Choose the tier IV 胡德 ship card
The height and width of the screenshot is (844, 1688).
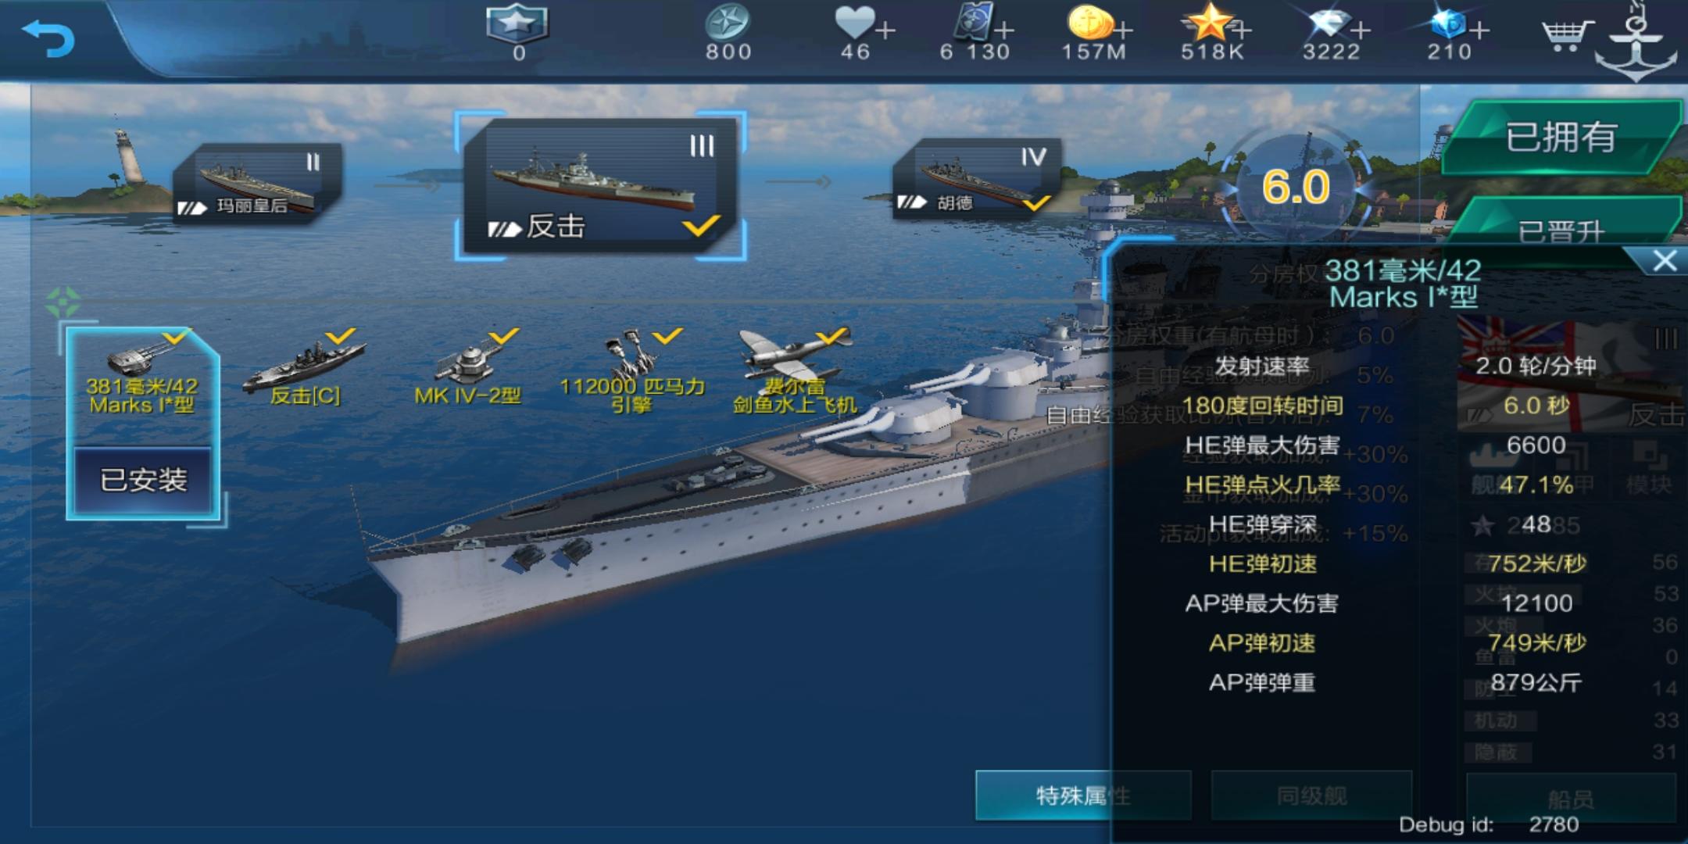click(977, 180)
